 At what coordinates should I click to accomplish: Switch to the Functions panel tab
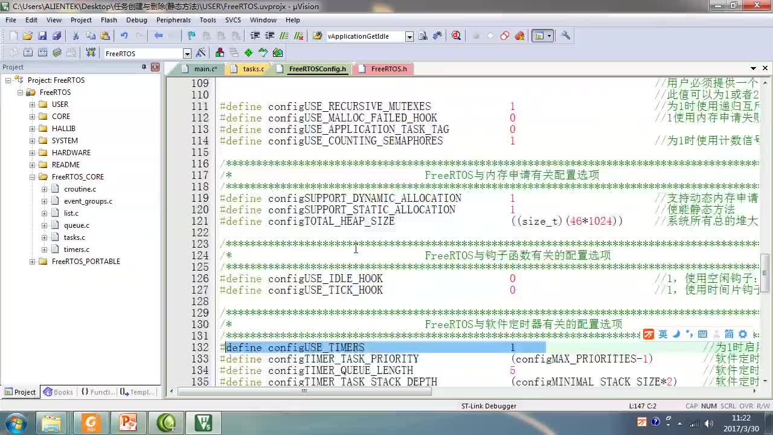(x=97, y=392)
